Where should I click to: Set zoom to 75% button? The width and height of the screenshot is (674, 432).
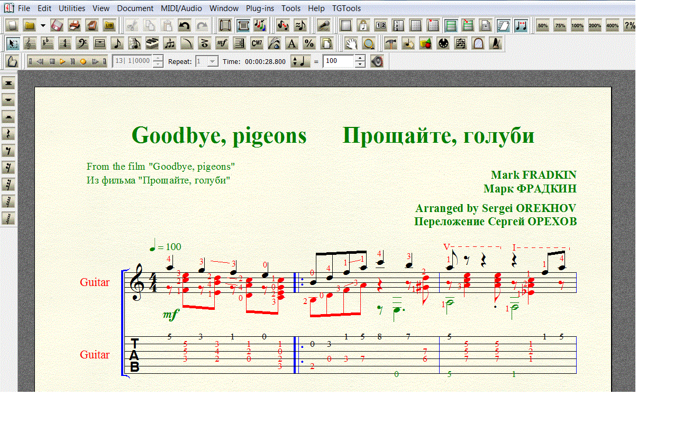coord(560,25)
